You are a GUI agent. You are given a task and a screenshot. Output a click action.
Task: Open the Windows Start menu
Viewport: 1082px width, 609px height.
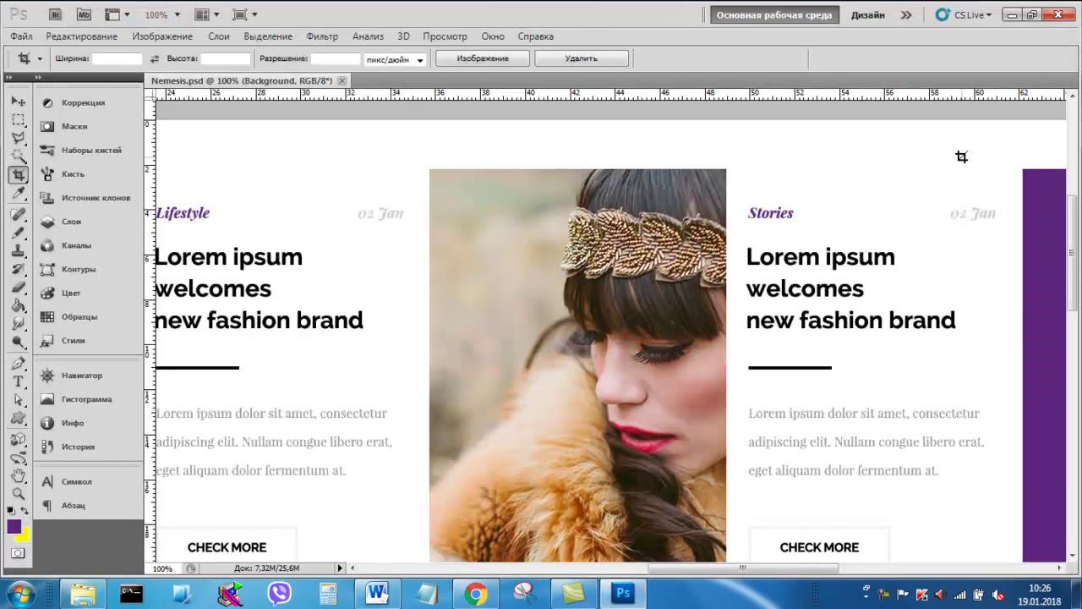pos(20,594)
